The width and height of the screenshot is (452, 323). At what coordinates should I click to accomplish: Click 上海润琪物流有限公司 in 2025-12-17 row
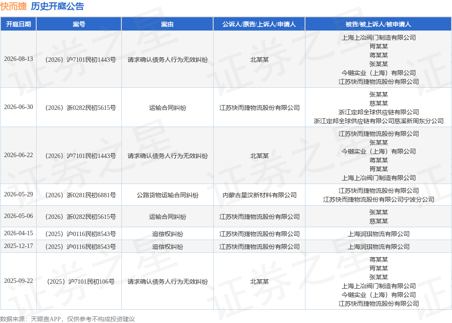tap(378, 247)
